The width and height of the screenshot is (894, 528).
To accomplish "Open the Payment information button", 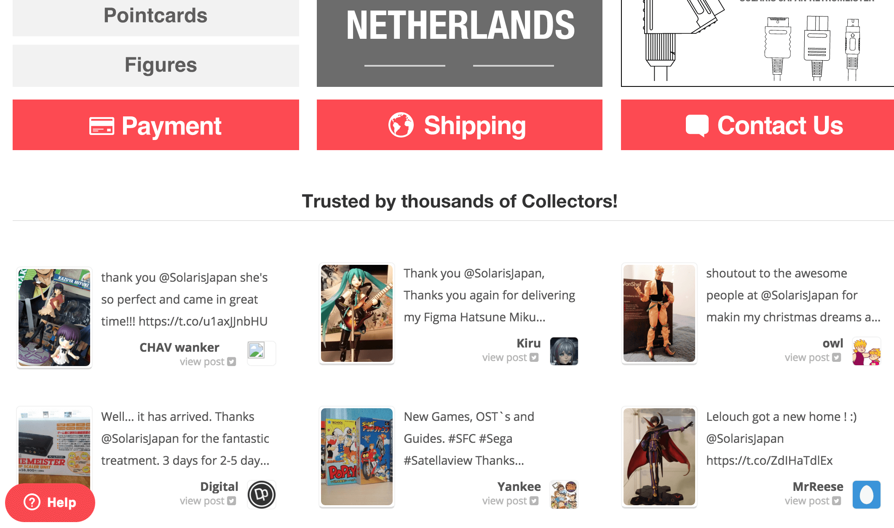I will (x=156, y=125).
